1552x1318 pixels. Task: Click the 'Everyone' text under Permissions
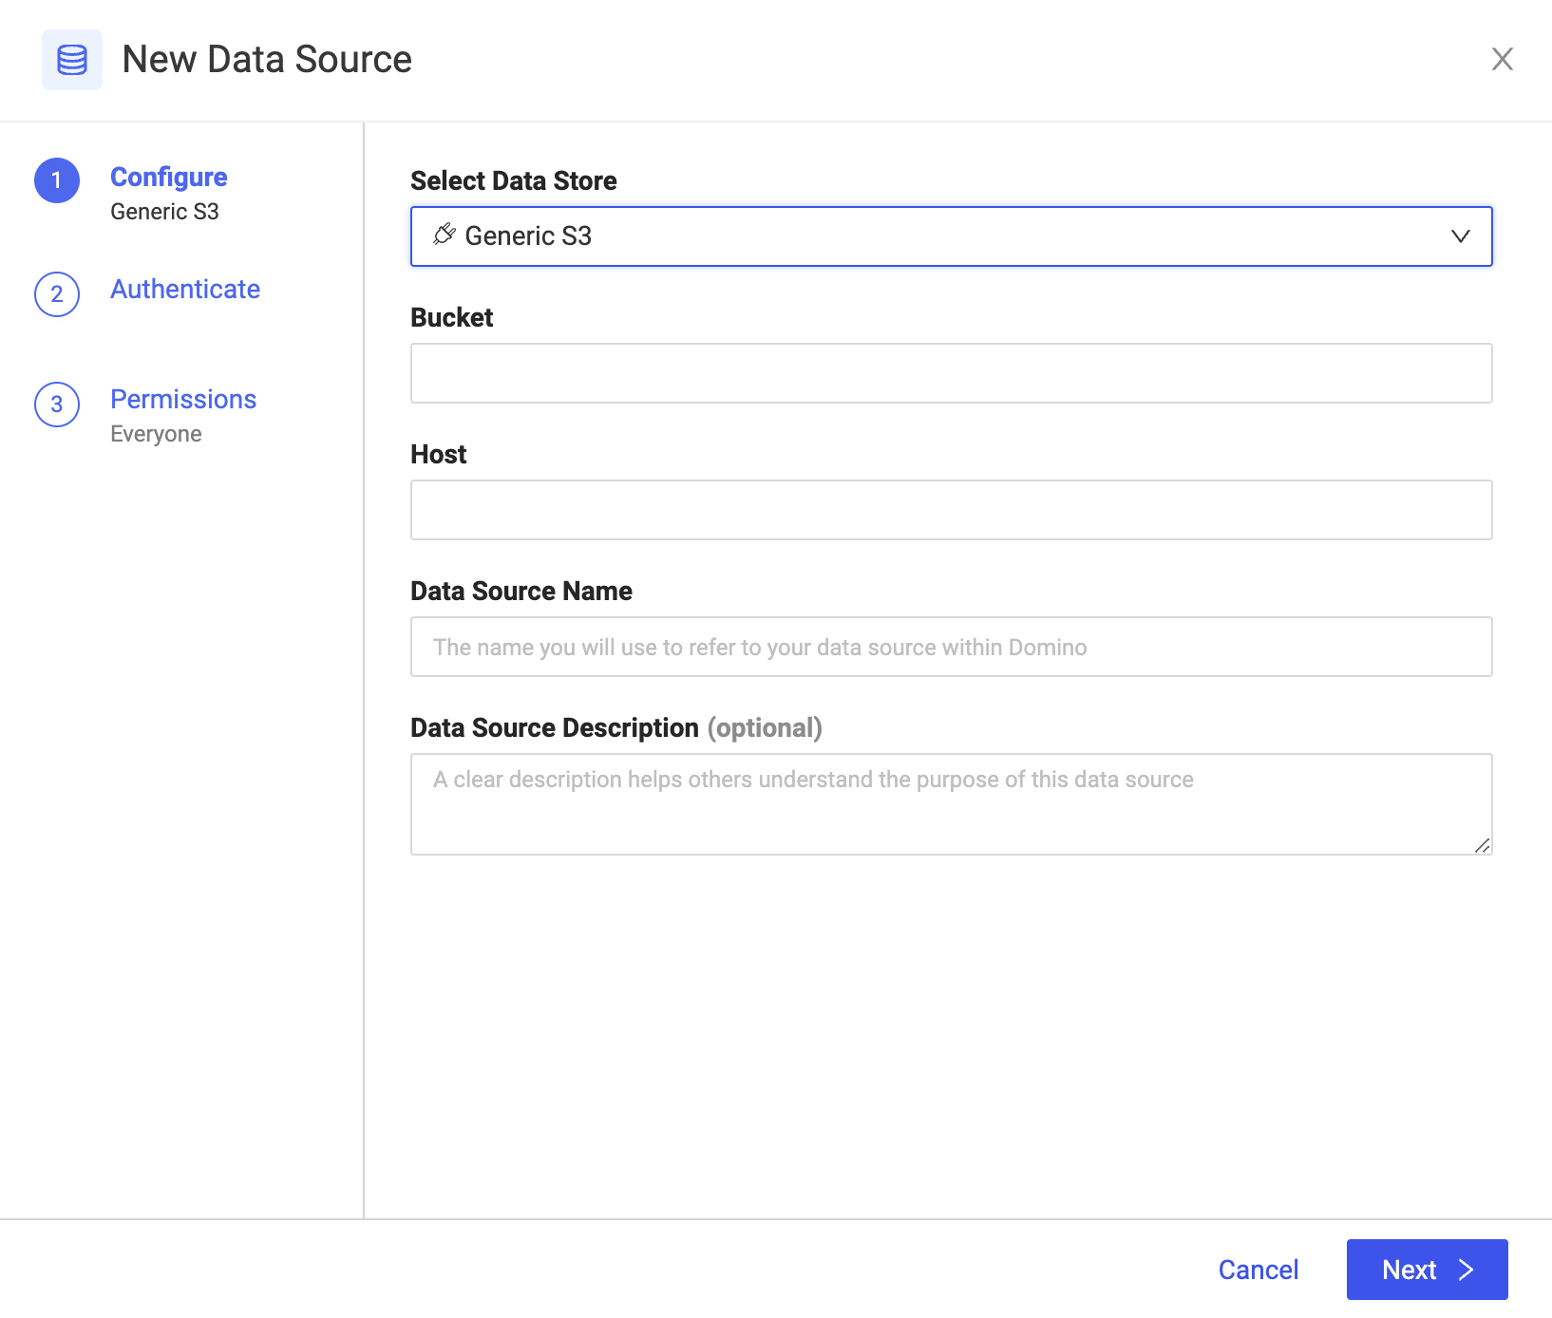click(156, 434)
